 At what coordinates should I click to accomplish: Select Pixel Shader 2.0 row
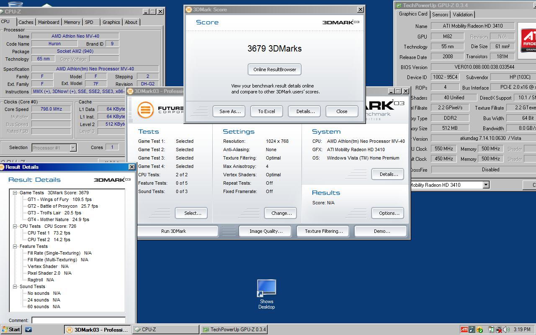pos(49,273)
